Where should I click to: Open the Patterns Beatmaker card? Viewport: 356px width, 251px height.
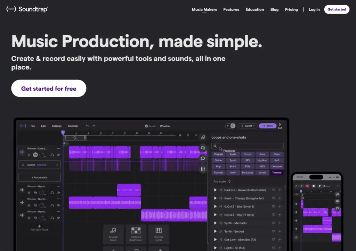coord(136,234)
